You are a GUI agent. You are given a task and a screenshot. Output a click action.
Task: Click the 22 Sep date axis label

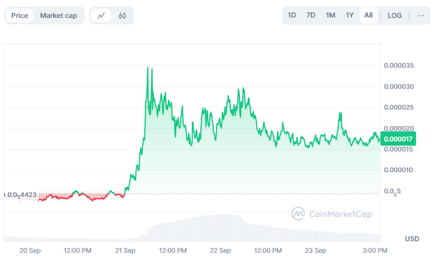220,251
